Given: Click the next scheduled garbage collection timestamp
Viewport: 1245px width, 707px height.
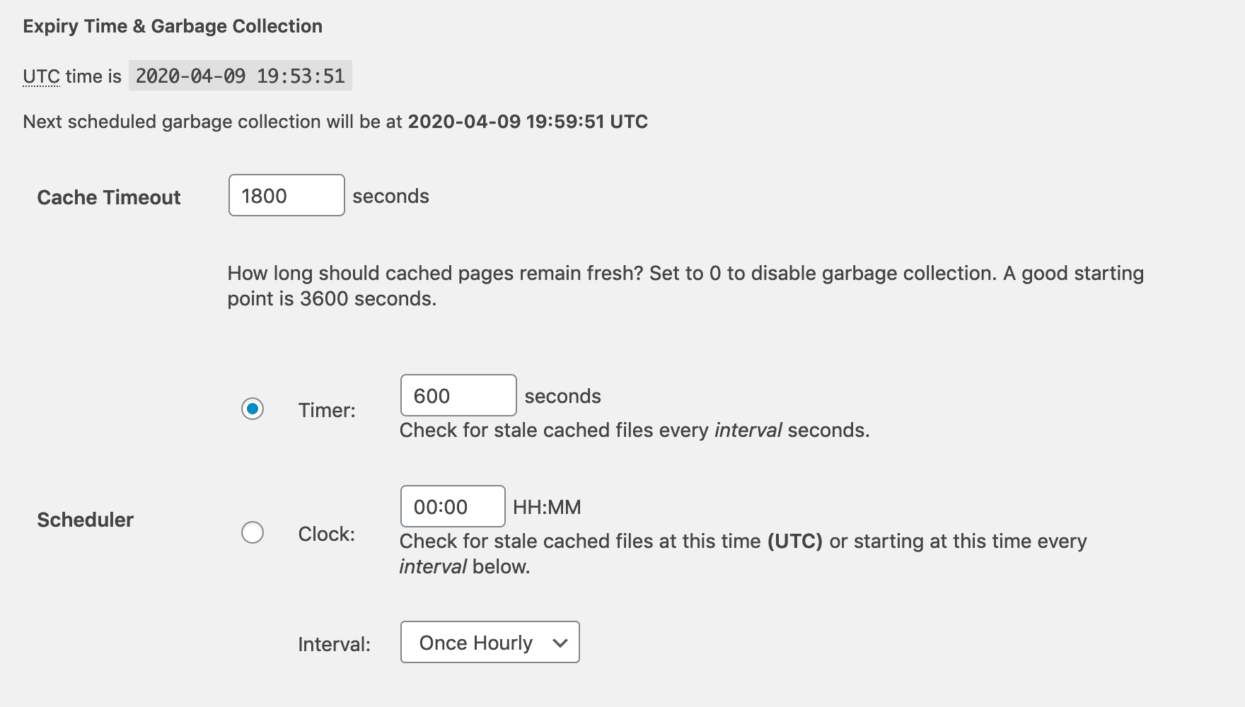Looking at the screenshot, I should [528, 121].
